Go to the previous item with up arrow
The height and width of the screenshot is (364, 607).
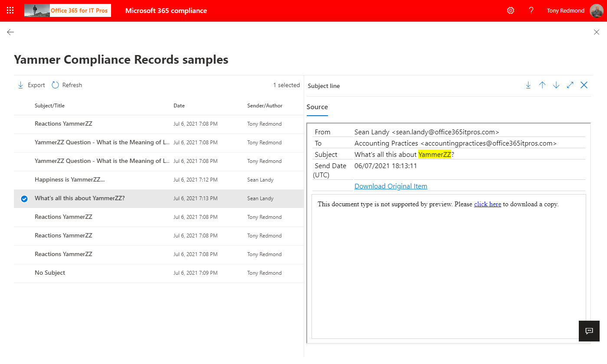542,85
